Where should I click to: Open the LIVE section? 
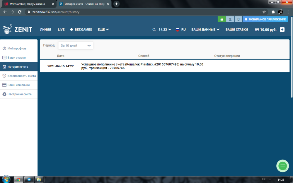[61, 30]
